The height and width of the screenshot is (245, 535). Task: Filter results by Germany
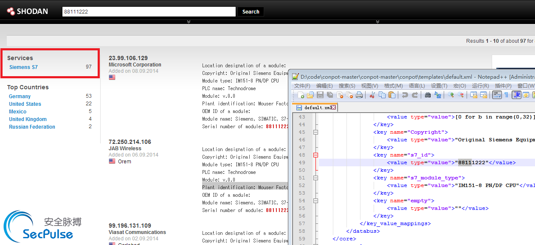click(x=20, y=96)
